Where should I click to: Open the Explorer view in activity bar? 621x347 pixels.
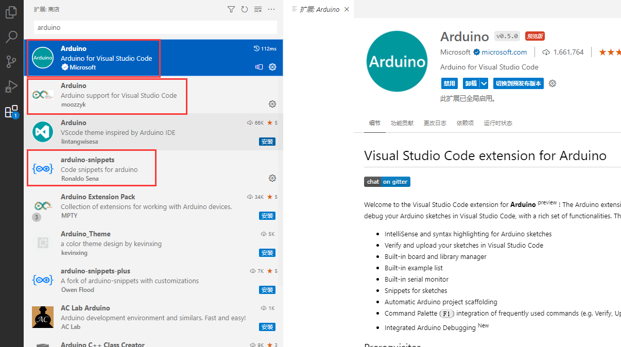click(11, 12)
